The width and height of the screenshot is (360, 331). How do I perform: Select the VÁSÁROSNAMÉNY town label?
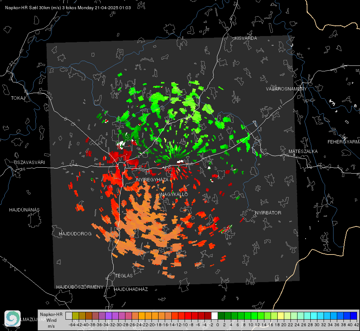click(286, 89)
